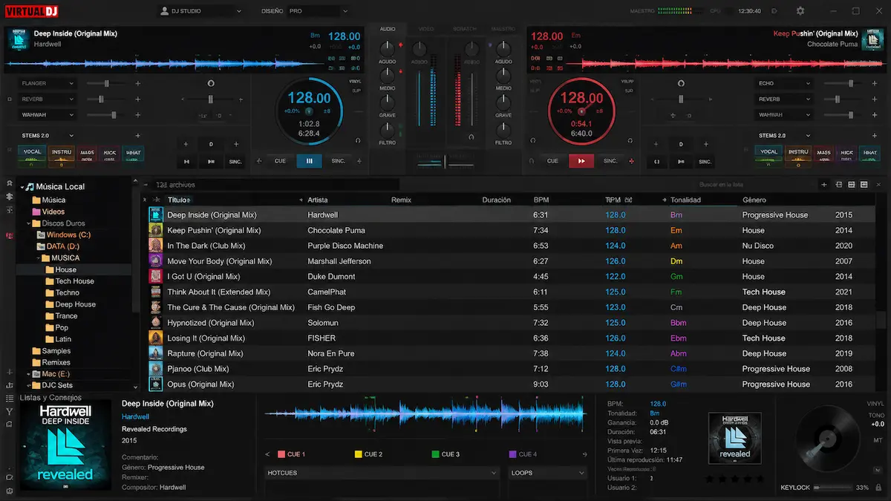
Task: Click headphone icon beside left deck pause
Action: [x=358, y=141]
